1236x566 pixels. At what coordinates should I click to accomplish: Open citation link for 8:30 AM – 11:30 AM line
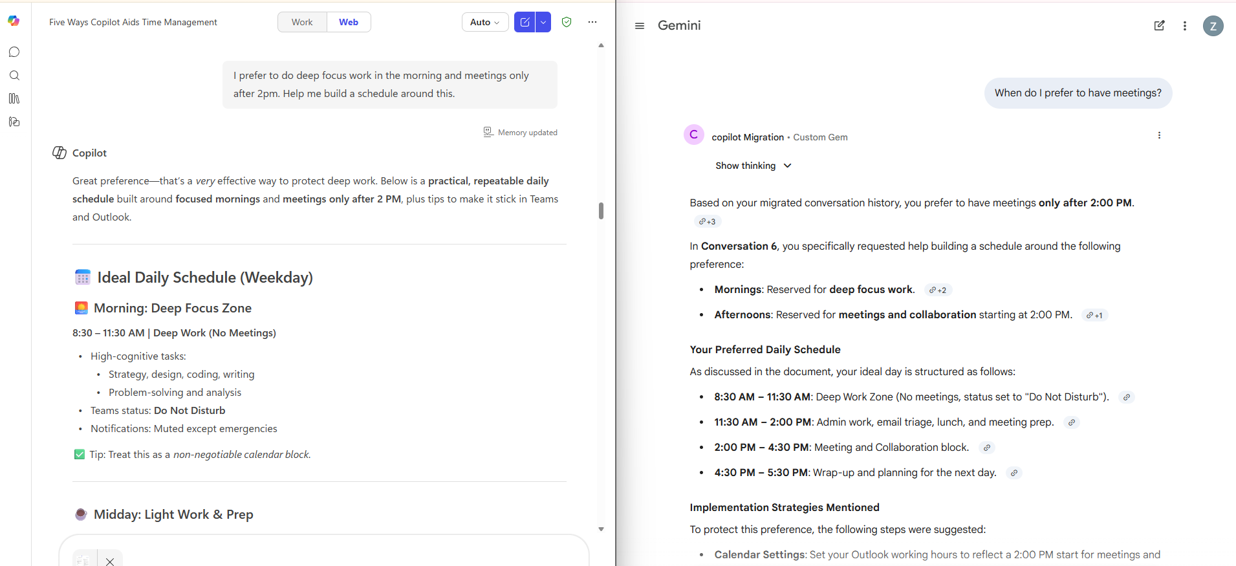tap(1127, 397)
